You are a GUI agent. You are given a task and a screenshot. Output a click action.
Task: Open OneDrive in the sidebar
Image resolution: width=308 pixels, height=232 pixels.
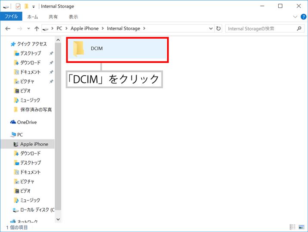point(27,122)
